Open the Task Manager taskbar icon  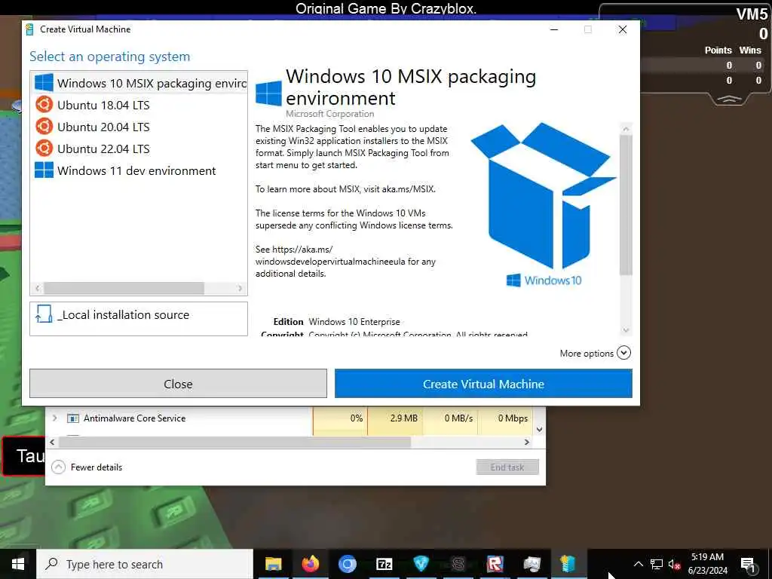tap(532, 564)
